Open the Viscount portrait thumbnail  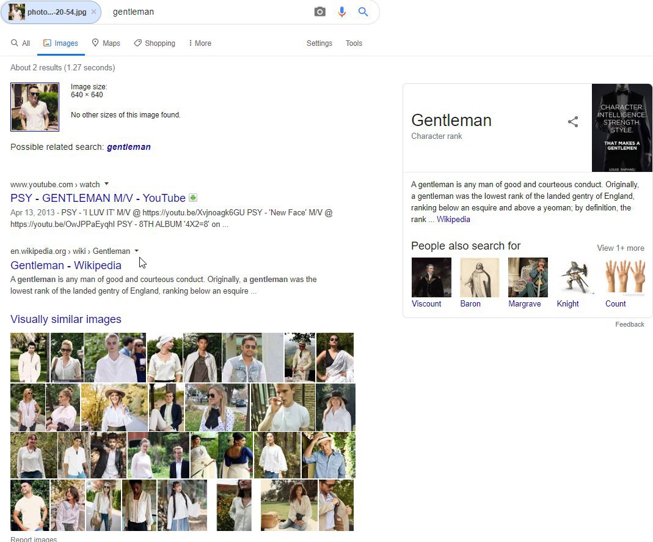[x=431, y=277]
